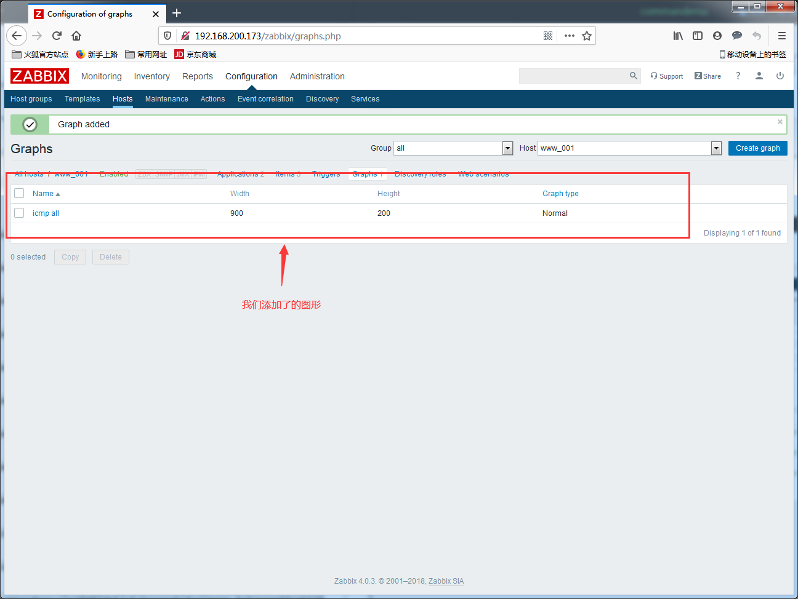The width and height of the screenshot is (798, 599).
Task: Reload the page with the refresh icon
Action: [x=57, y=36]
